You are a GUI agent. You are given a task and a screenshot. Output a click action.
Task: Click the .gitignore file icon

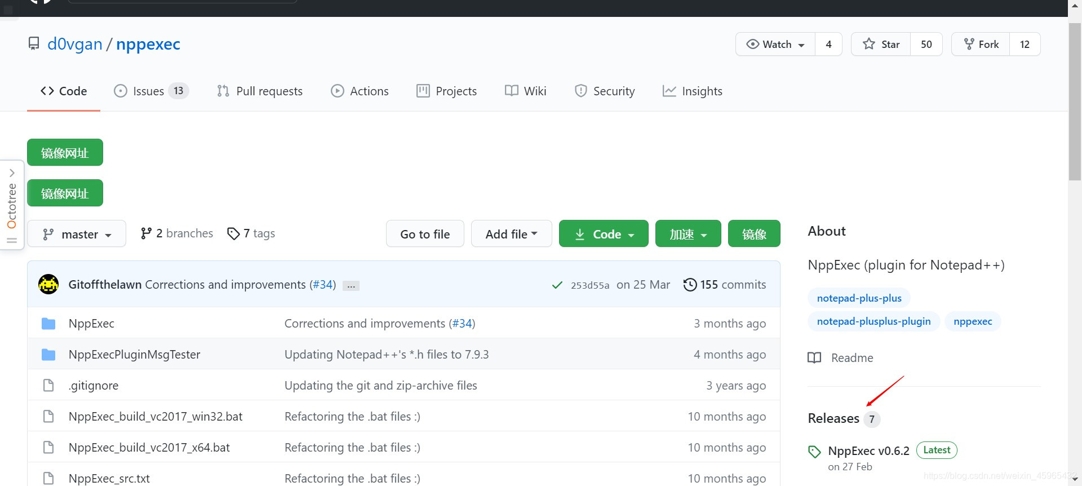click(48, 385)
